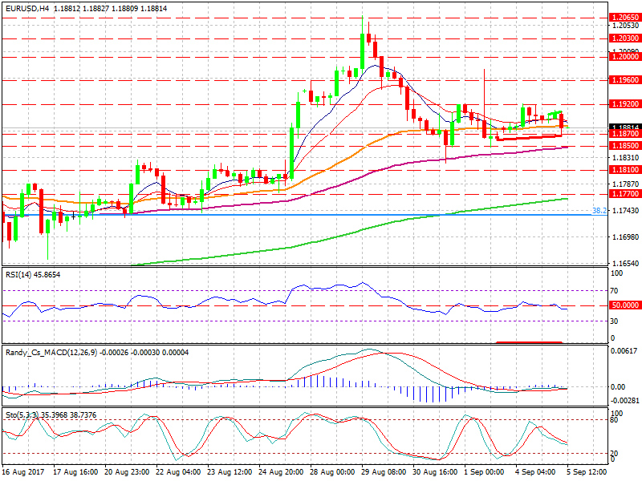Click the RSI 50.0000 level label
The height and width of the screenshot is (481, 642).
point(625,305)
